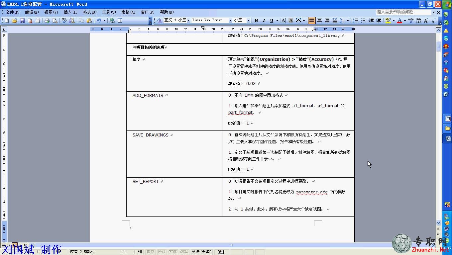This screenshot has width=452, height=255.
Task: Expand the highlight color dropdown arrow
Action: click(394, 21)
